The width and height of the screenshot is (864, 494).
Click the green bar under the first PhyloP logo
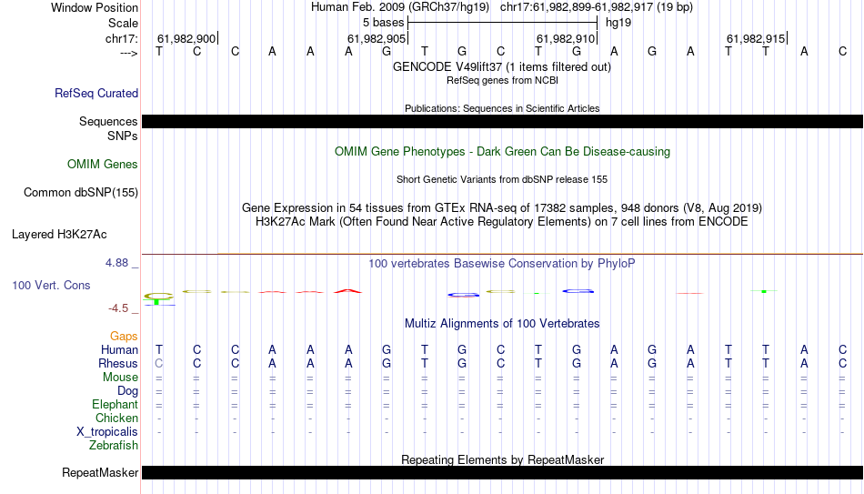(x=157, y=302)
